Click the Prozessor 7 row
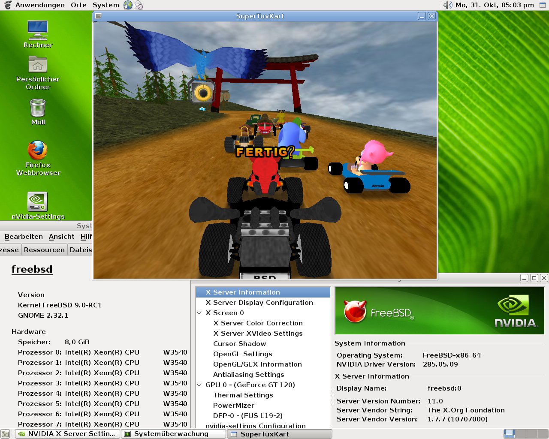Screen dimensions: 549x439 pos(103,424)
